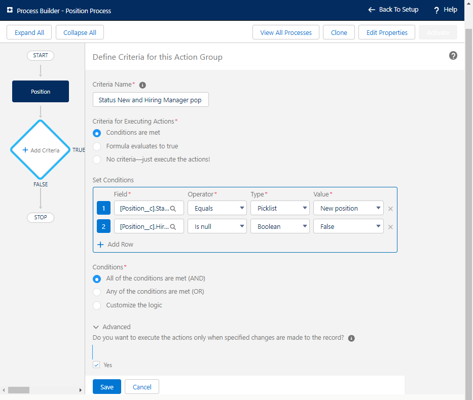Click the Expand All button

pyautogui.click(x=29, y=32)
